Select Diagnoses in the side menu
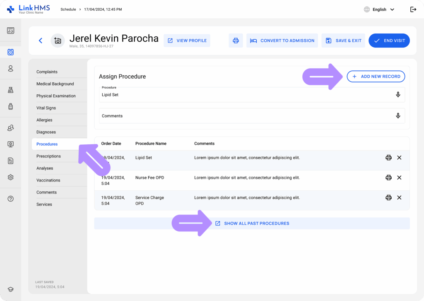This screenshot has height=301, width=424. (x=46, y=132)
